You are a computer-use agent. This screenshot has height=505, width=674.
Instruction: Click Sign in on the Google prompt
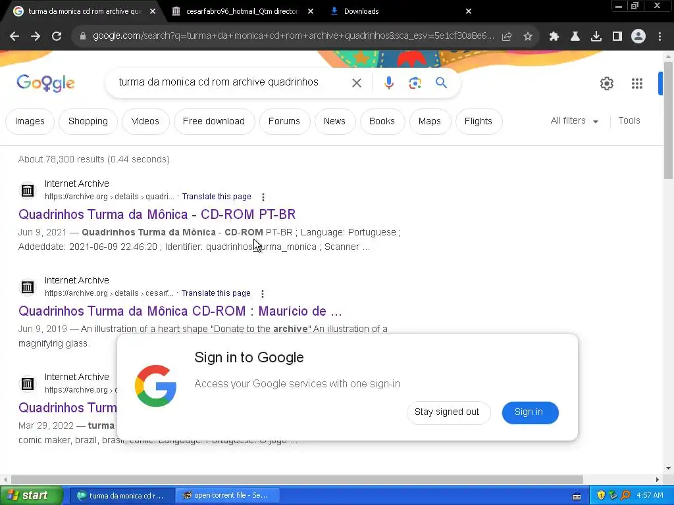[x=530, y=412]
